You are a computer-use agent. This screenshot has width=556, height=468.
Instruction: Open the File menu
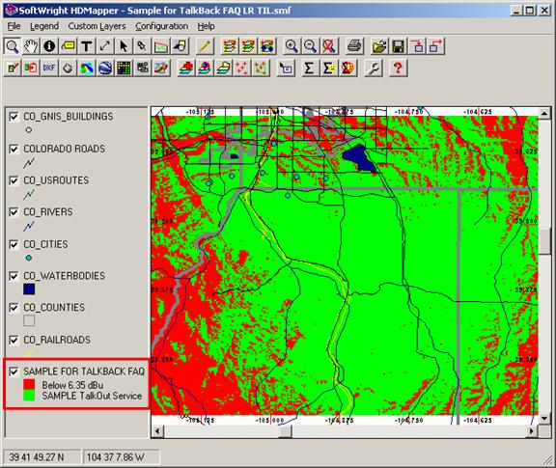click(x=14, y=26)
